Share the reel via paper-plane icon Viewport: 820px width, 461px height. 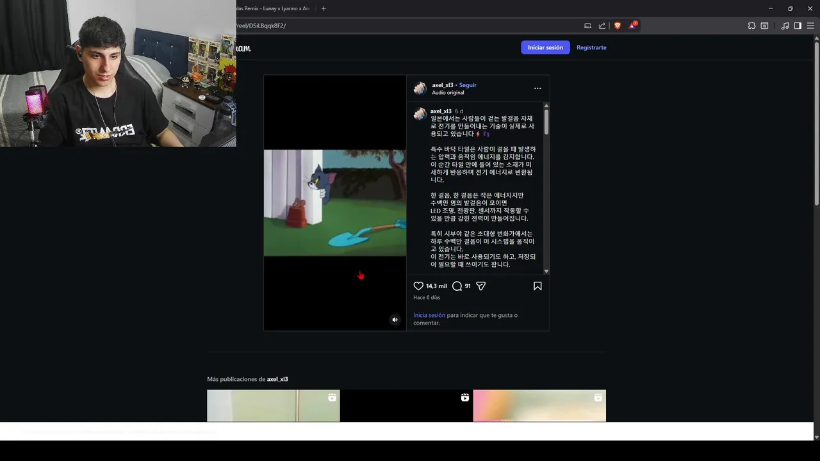click(481, 286)
